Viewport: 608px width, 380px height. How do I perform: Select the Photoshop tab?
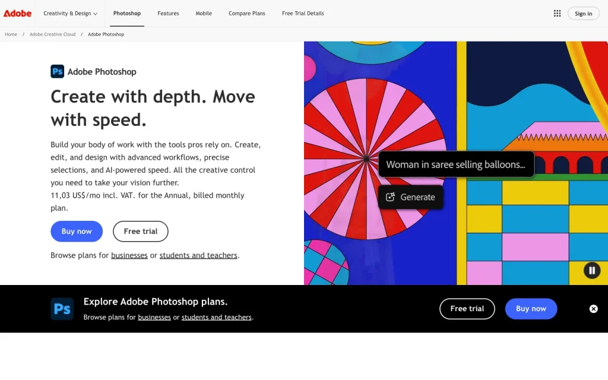(x=127, y=13)
